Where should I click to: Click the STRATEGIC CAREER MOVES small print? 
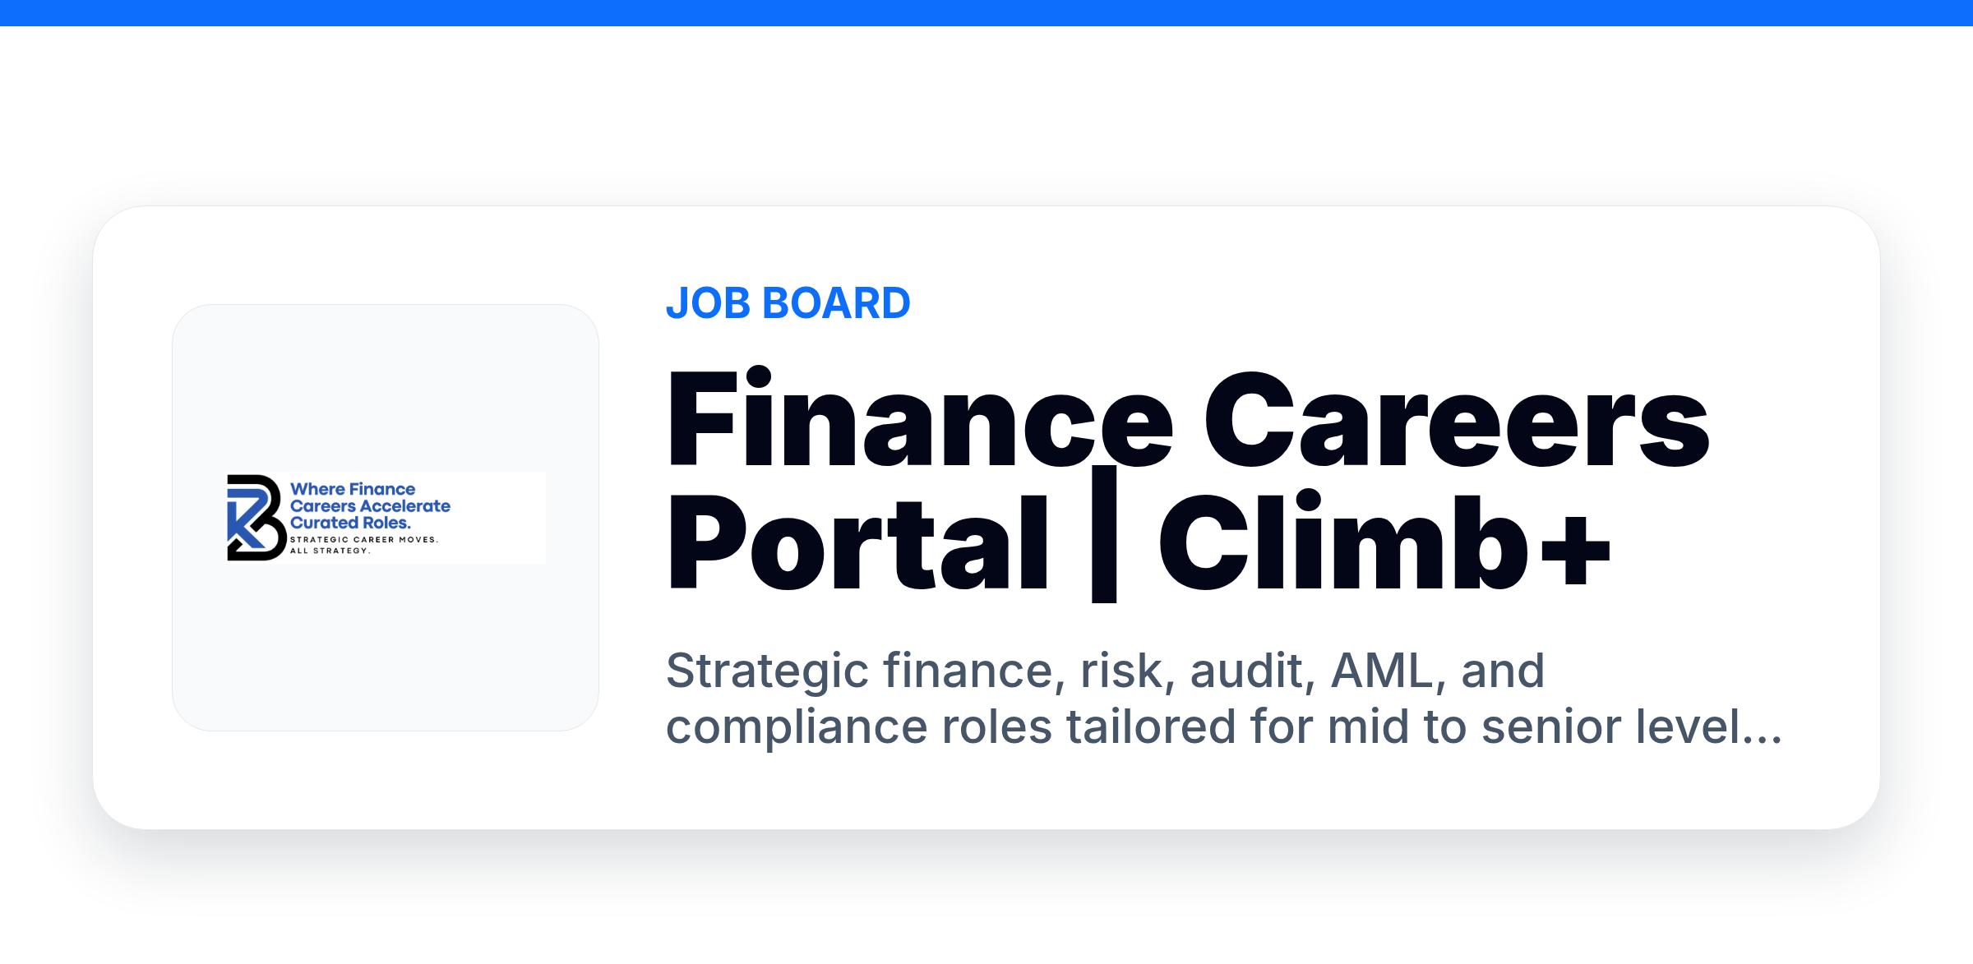click(x=364, y=540)
